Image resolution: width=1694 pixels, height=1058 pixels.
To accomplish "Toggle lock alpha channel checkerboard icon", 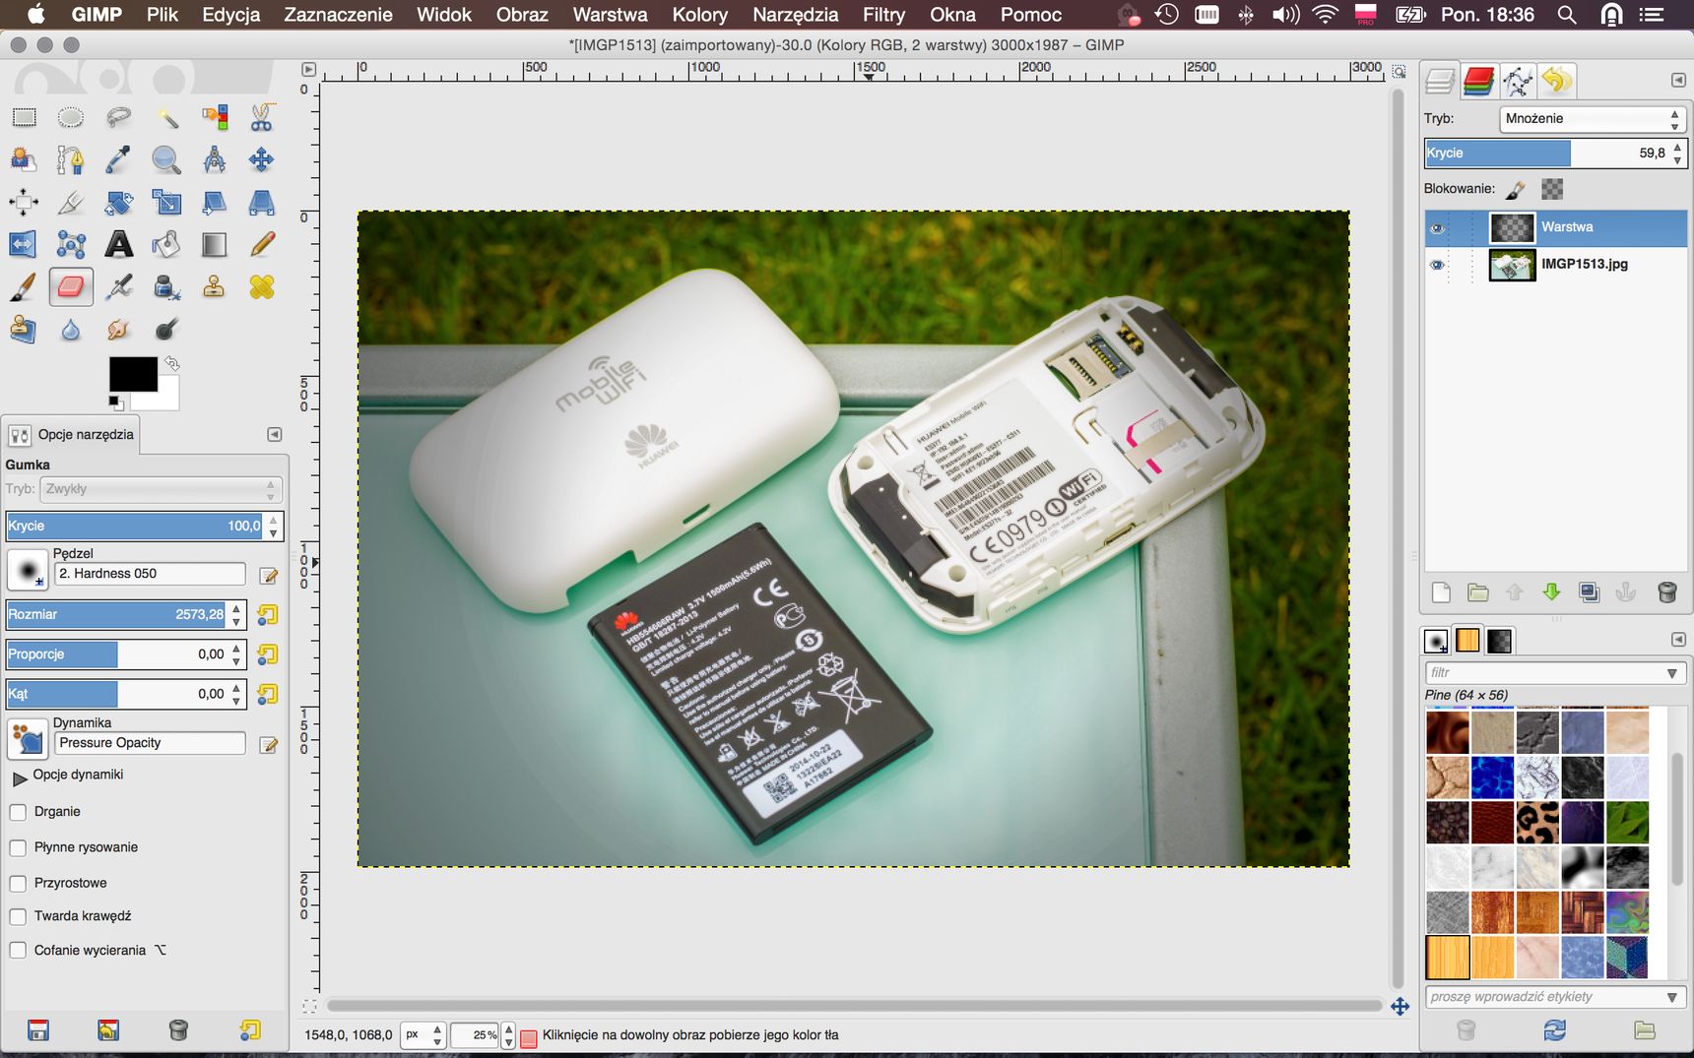I will [x=1552, y=189].
